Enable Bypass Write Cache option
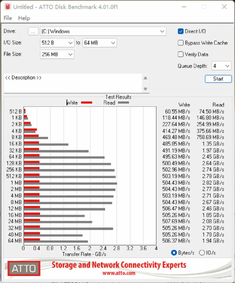Screen dimensions: 235x283 pos(181,43)
